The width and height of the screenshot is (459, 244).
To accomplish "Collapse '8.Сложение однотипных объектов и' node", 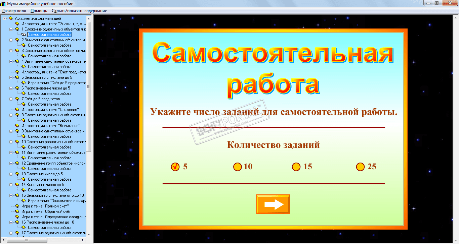I will 11,115.
